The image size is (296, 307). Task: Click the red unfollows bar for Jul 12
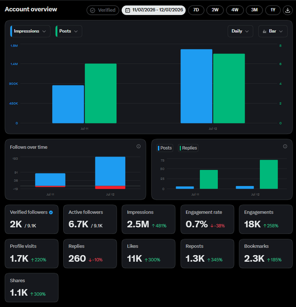pos(110,187)
